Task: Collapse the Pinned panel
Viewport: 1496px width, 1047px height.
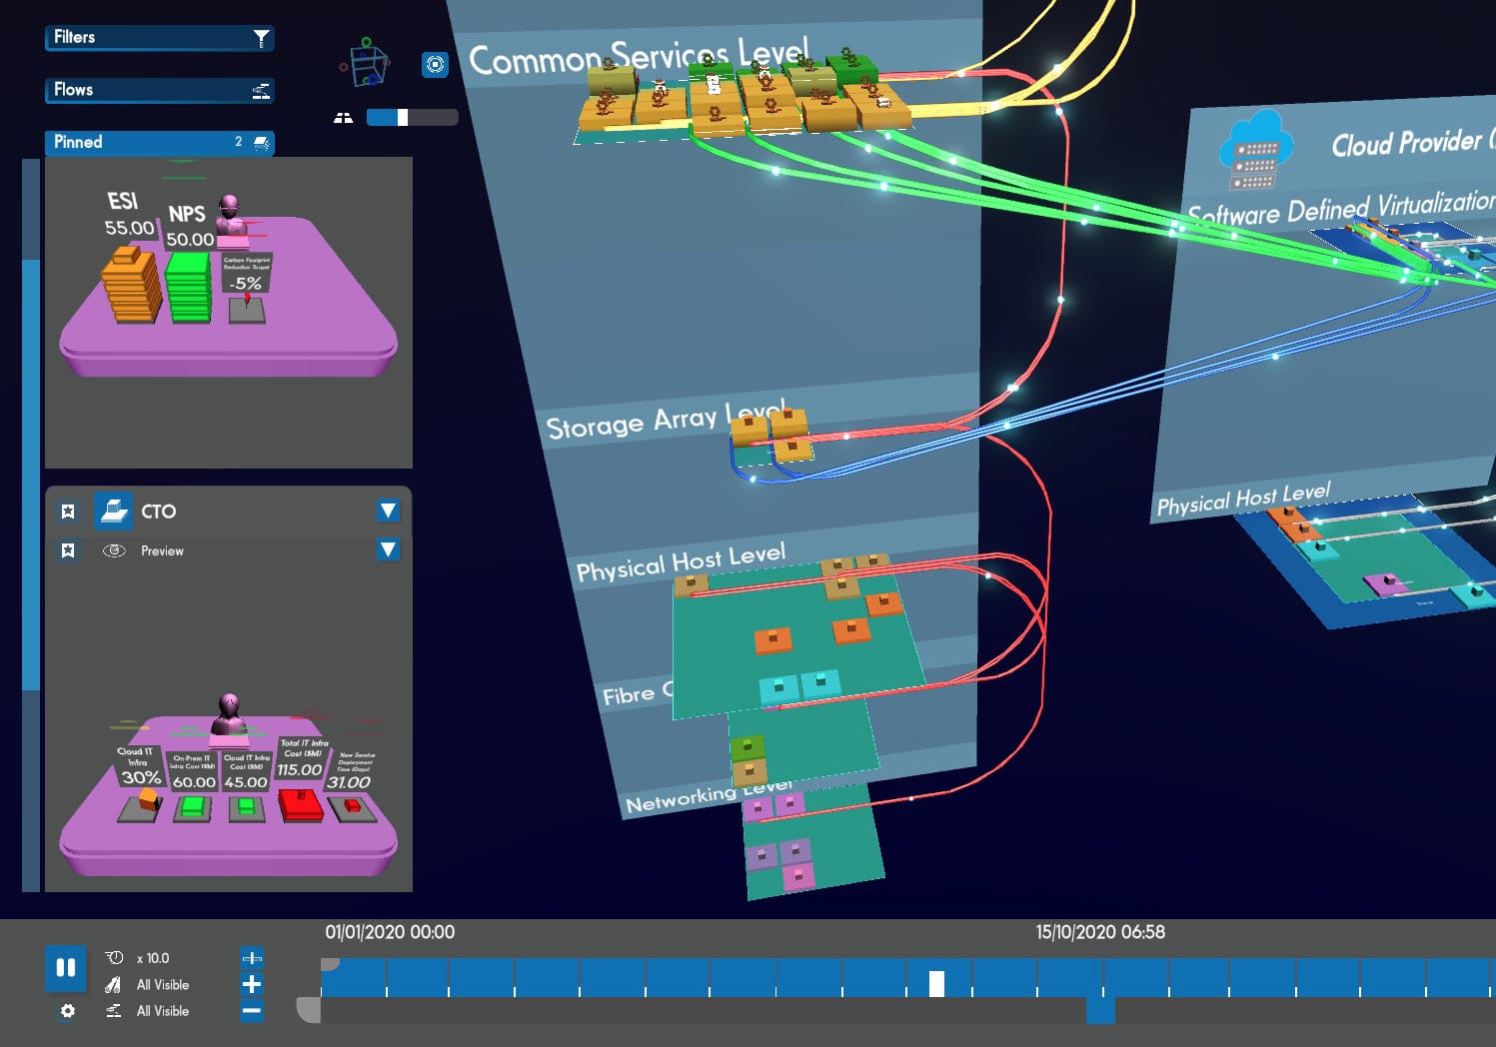Action: [x=159, y=143]
